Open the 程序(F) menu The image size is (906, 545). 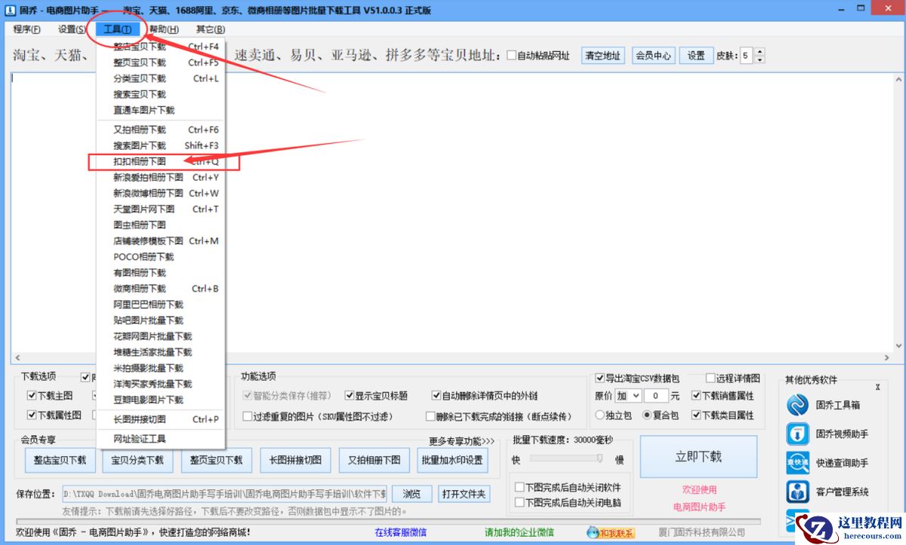click(27, 29)
